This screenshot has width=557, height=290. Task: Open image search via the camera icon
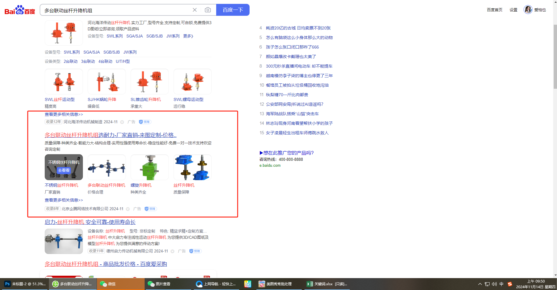pos(208,10)
